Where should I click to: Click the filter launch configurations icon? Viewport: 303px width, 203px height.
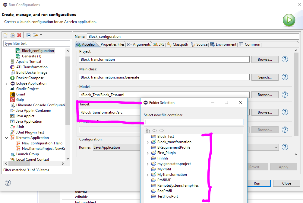coord(35,35)
